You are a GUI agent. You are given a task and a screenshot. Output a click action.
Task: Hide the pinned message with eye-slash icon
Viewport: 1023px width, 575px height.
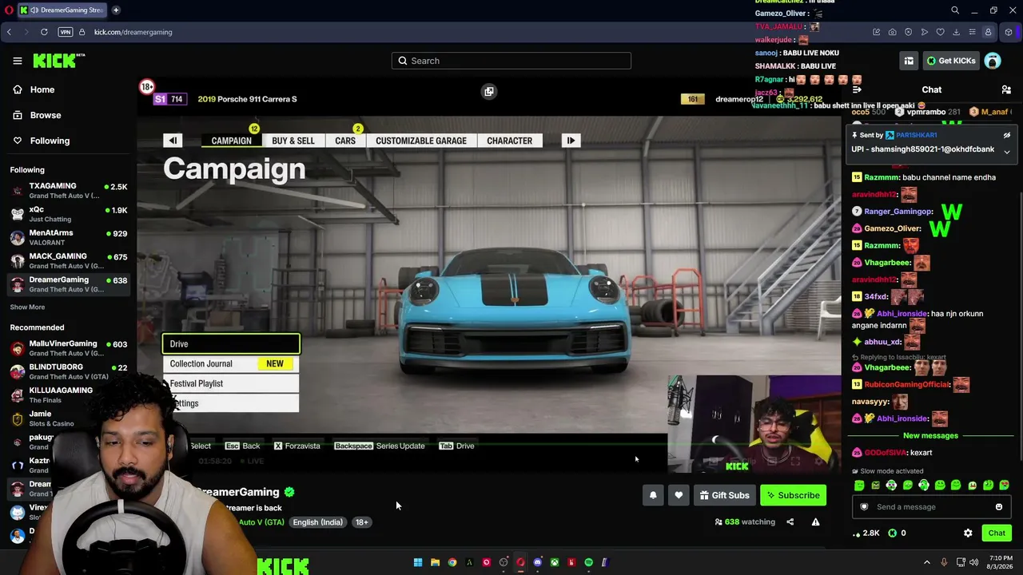point(1007,135)
